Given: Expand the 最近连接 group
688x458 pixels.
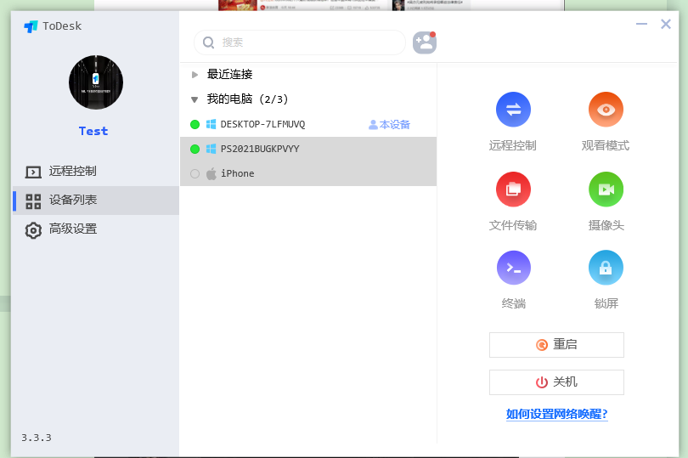Looking at the screenshot, I should pos(195,75).
